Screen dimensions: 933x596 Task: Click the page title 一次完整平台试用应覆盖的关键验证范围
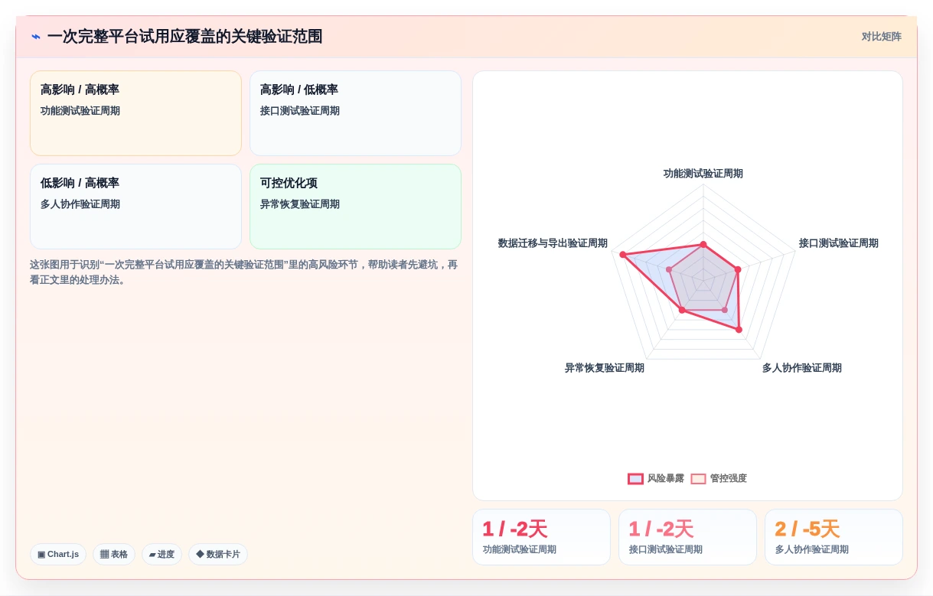[x=184, y=37]
